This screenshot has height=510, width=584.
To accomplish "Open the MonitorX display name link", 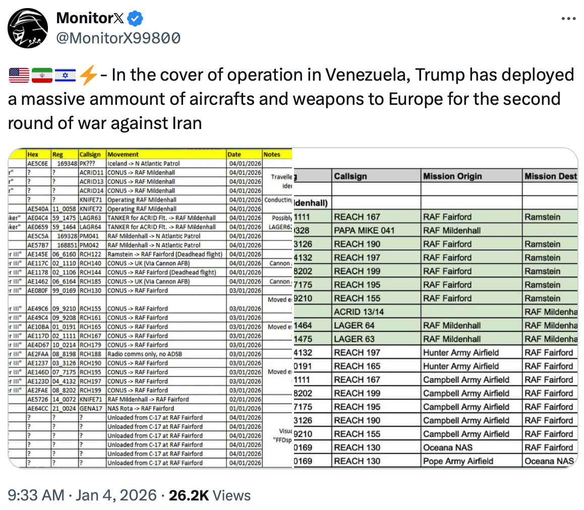I will click(90, 19).
